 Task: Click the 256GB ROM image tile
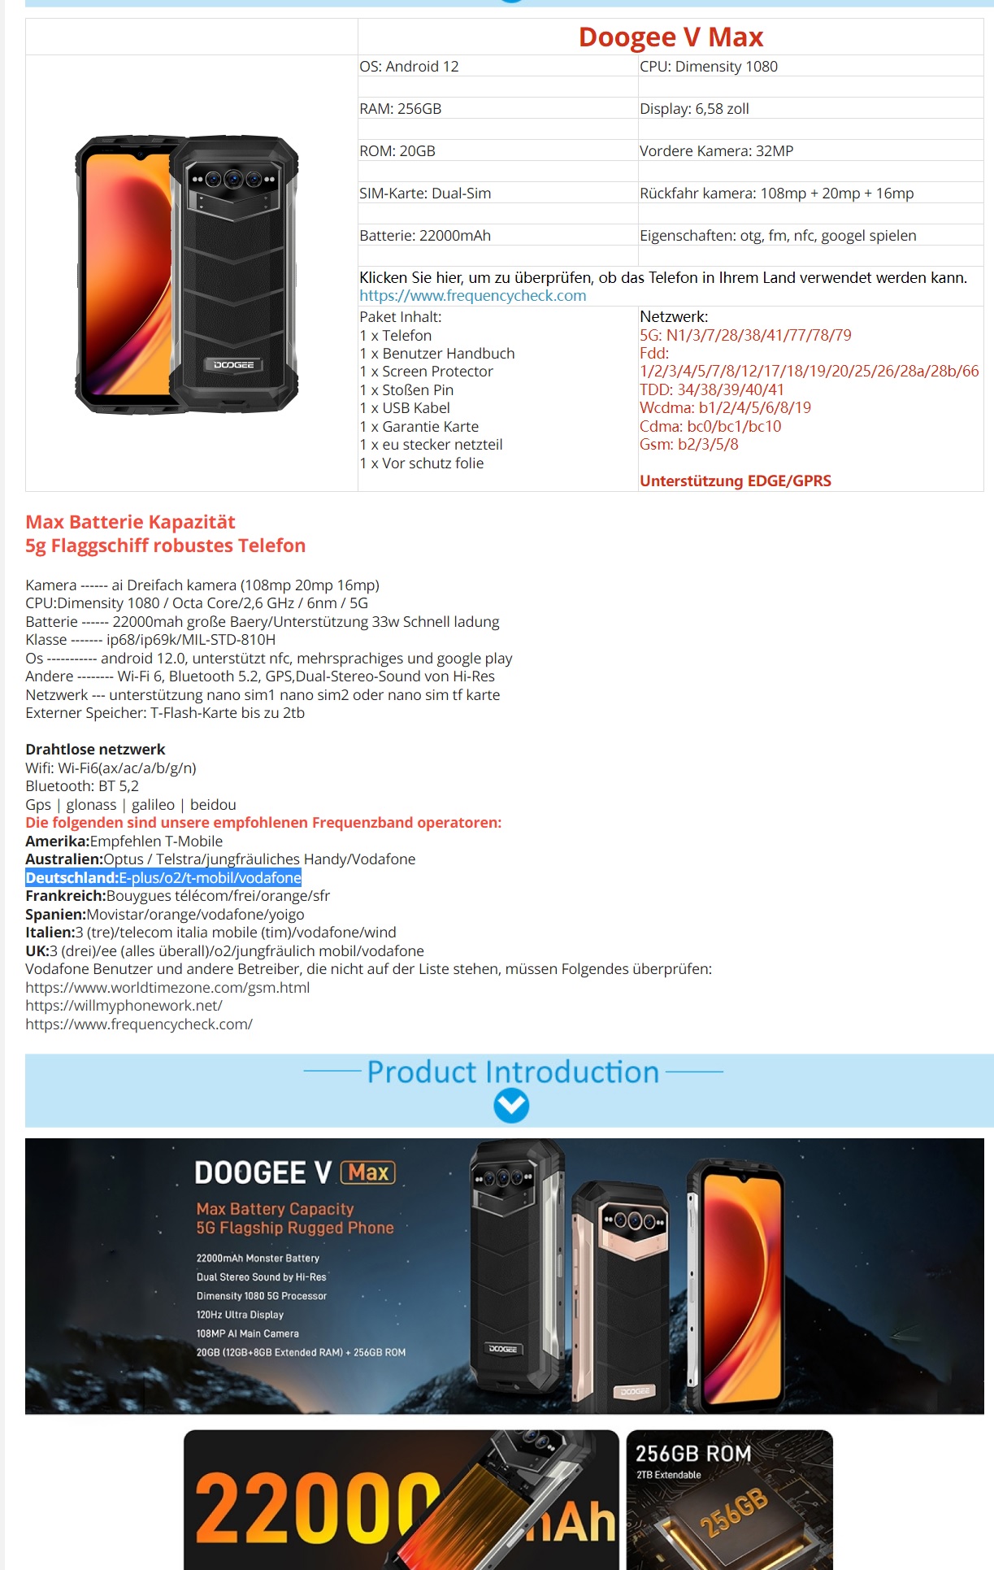[729, 1499]
